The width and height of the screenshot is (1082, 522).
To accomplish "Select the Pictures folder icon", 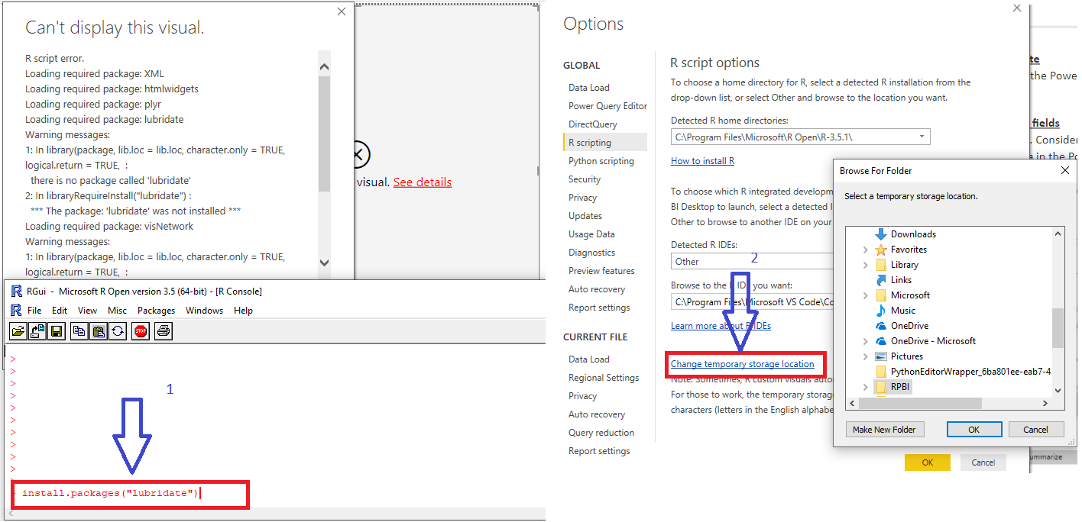I will point(881,356).
